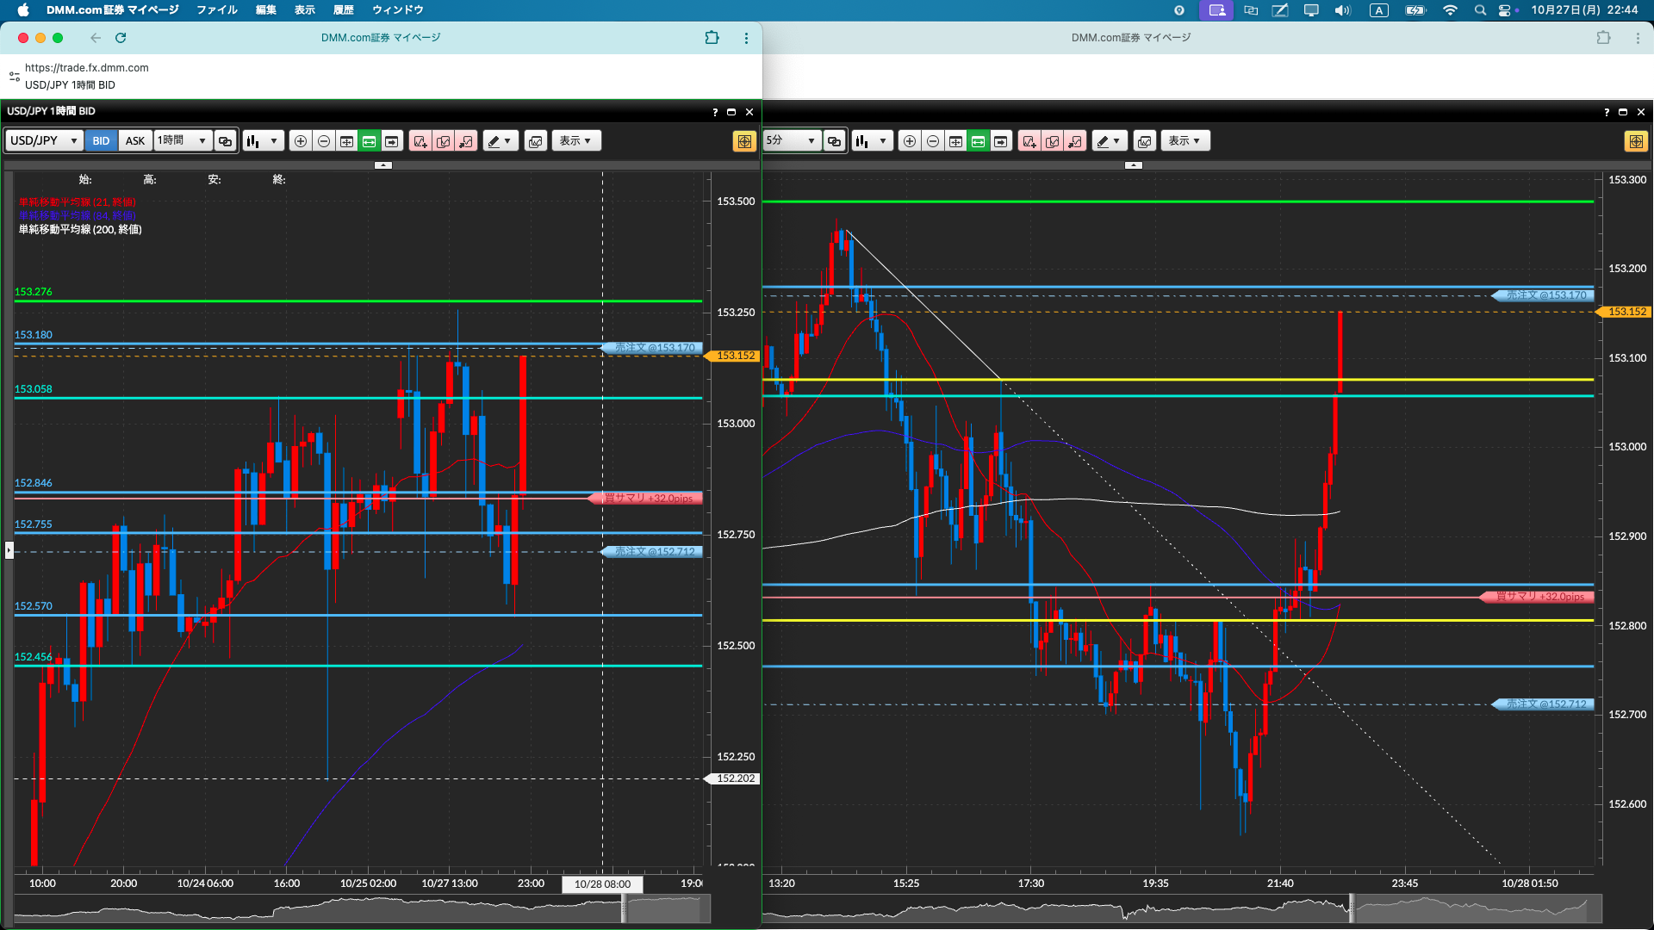
Task: Toggle the green fit-width button on left chart
Action: click(x=369, y=141)
